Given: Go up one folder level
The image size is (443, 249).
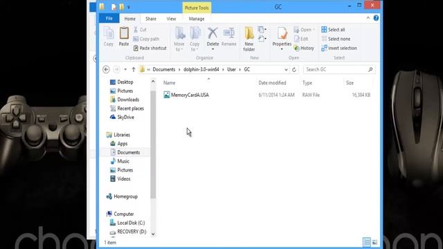Looking at the screenshot, I should [134, 69].
